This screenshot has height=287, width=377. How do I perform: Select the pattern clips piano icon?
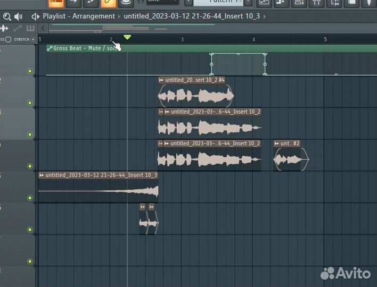(x=30, y=28)
